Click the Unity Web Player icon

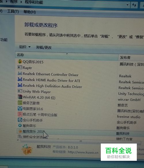[x=20, y=91]
